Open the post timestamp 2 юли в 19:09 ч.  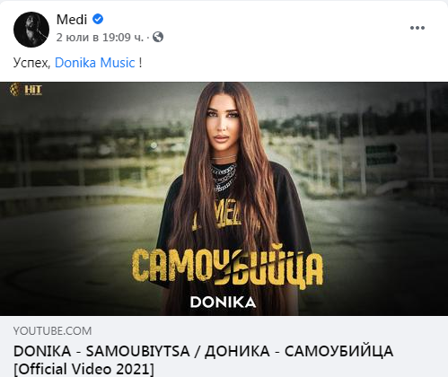pyautogui.click(x=100, y=38)
